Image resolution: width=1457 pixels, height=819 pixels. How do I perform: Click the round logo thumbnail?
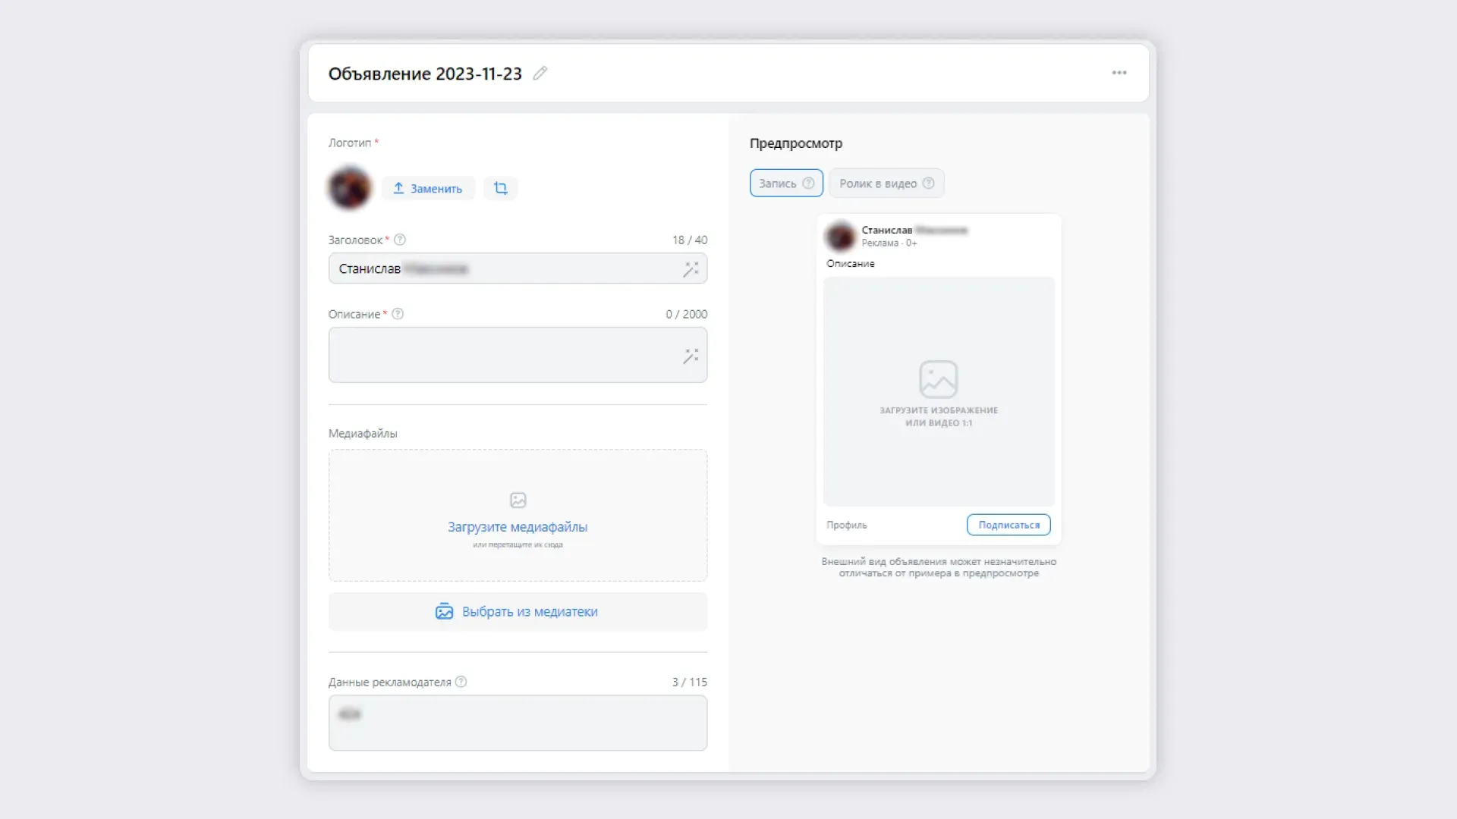click(350, 188)
